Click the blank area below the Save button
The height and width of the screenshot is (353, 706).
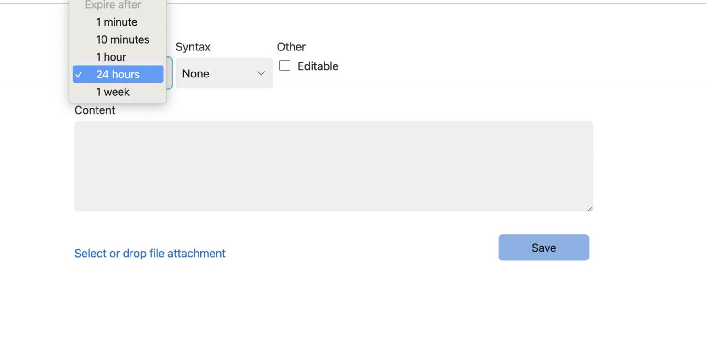(544, 303)
